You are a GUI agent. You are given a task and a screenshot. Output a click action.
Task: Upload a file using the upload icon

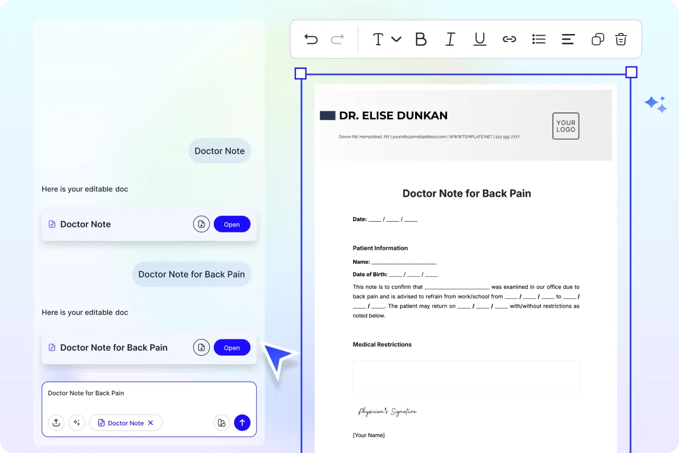point(56,423)
